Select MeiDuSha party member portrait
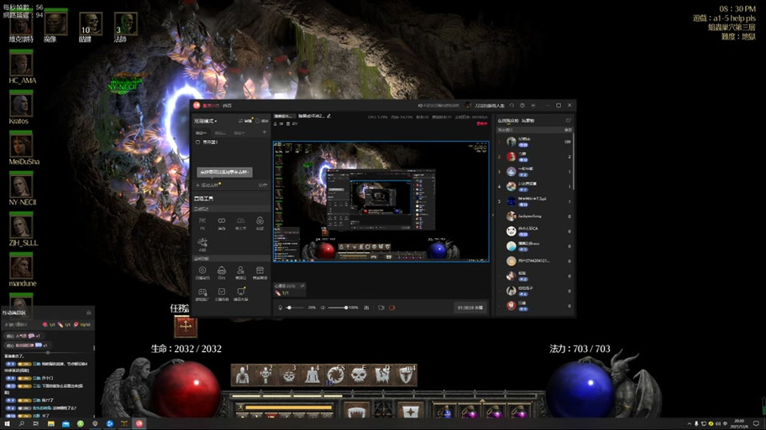 (x=21, y=144)
